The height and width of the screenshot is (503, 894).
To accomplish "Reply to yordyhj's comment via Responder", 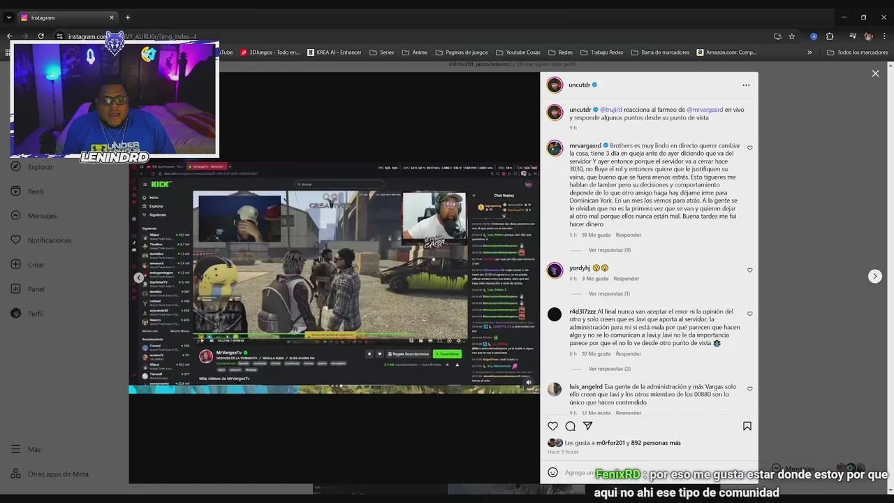I will (x=626, y=279).
